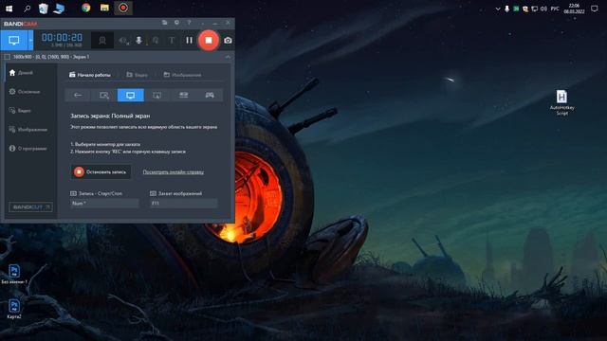
Task: Select full screen recording mode icon
Action: point(131,95)
